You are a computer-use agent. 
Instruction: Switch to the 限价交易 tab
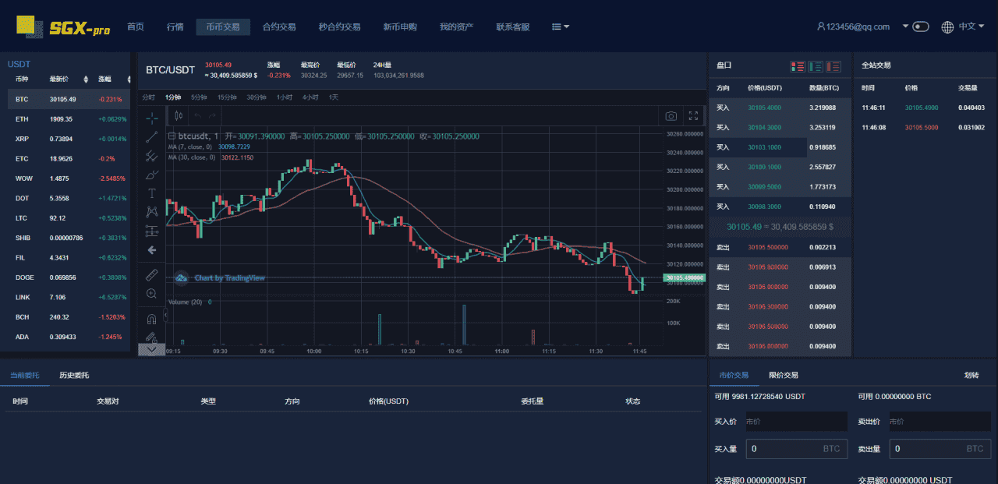(x=783, y=375)
